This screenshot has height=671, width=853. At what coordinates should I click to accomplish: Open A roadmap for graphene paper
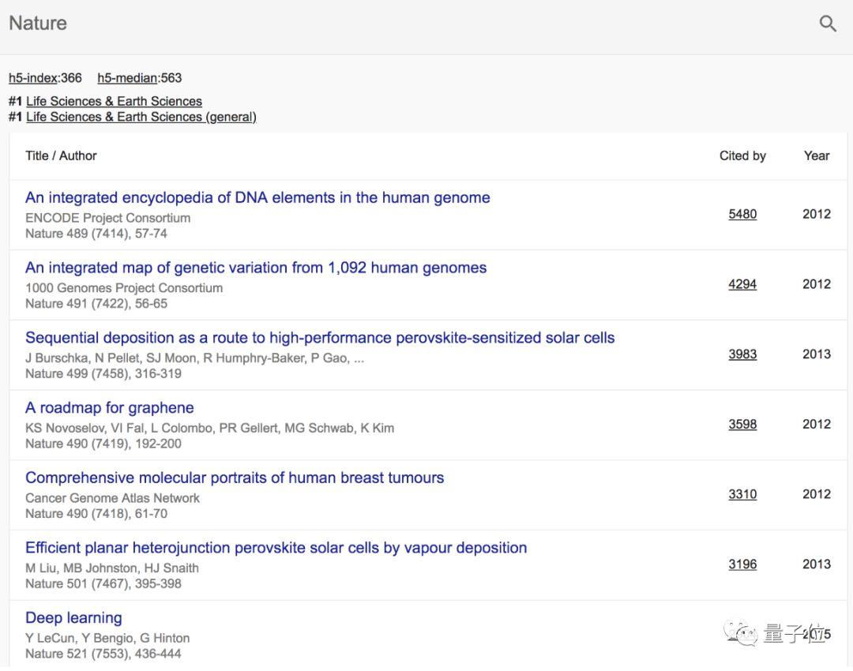[109, 408]
